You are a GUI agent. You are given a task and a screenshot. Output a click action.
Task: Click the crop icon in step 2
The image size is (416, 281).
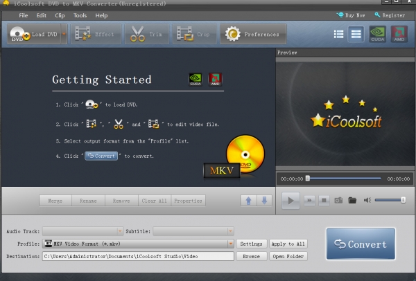pos(153,124)
